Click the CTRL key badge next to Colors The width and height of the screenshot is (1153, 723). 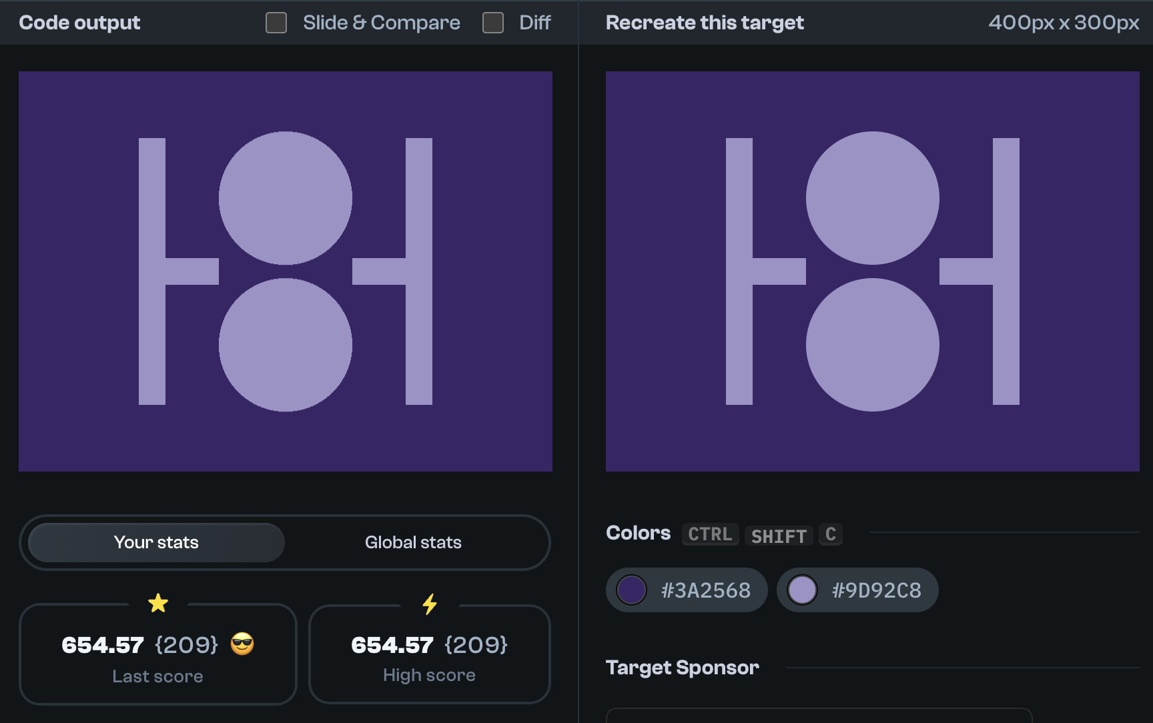coord(710,534)
